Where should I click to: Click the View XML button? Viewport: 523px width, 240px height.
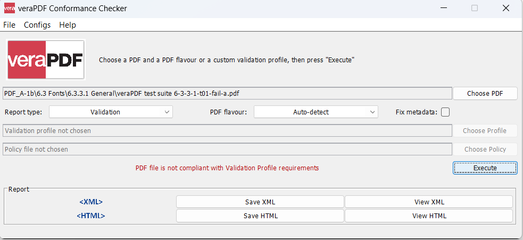coord(429,202)
